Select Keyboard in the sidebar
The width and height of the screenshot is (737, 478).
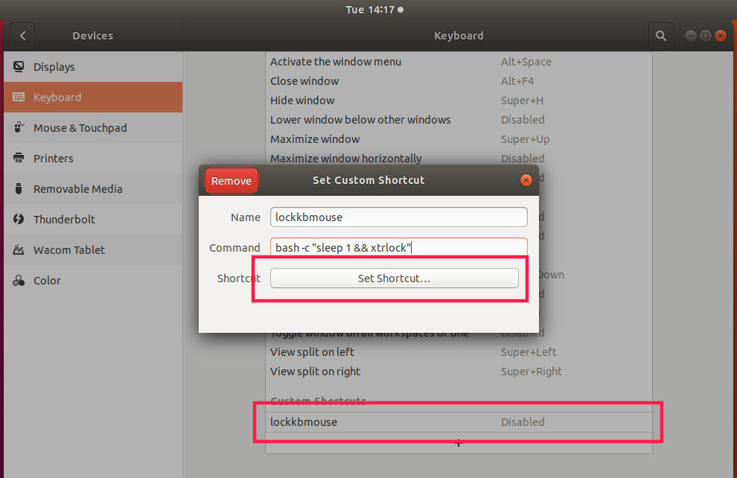click(x=93, y=98)
